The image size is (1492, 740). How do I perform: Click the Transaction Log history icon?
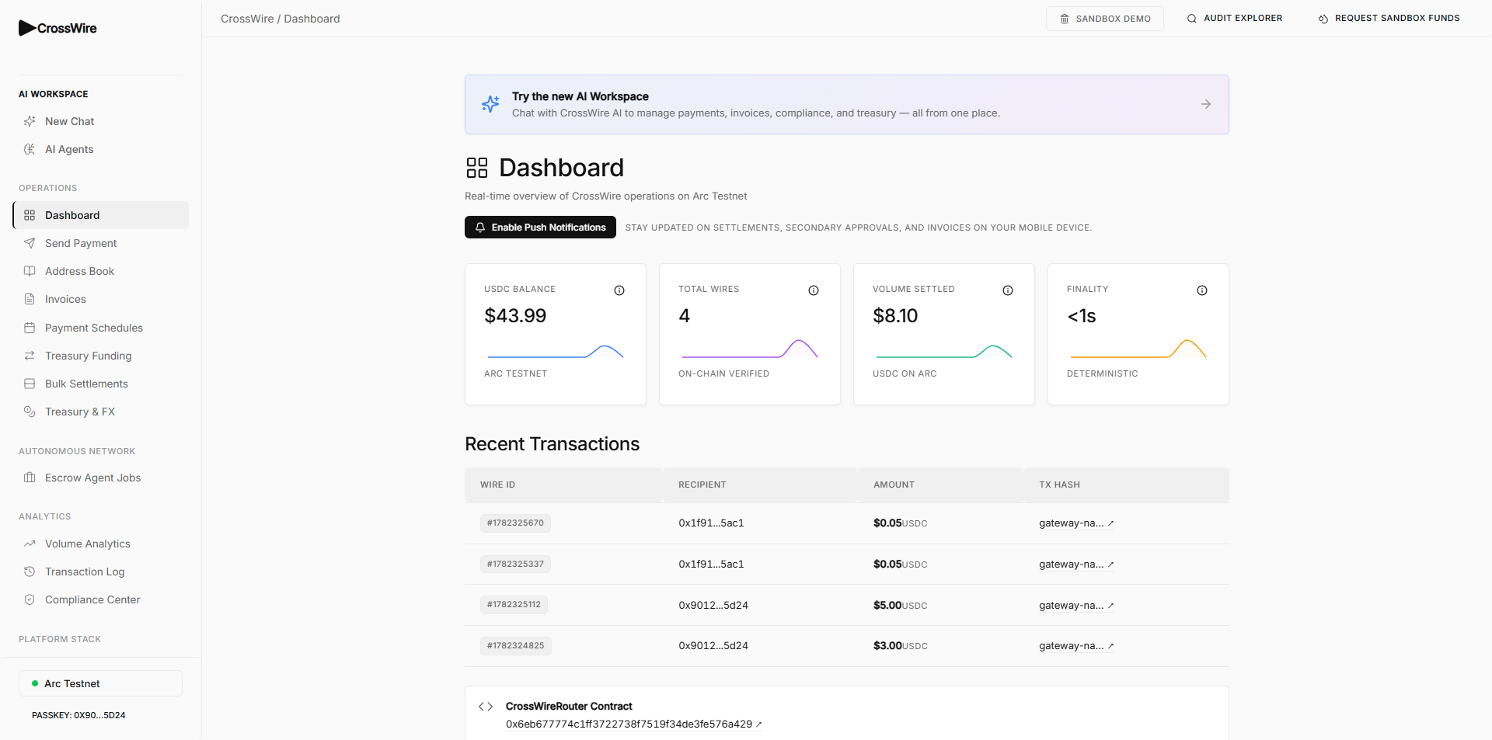point(30,572)
